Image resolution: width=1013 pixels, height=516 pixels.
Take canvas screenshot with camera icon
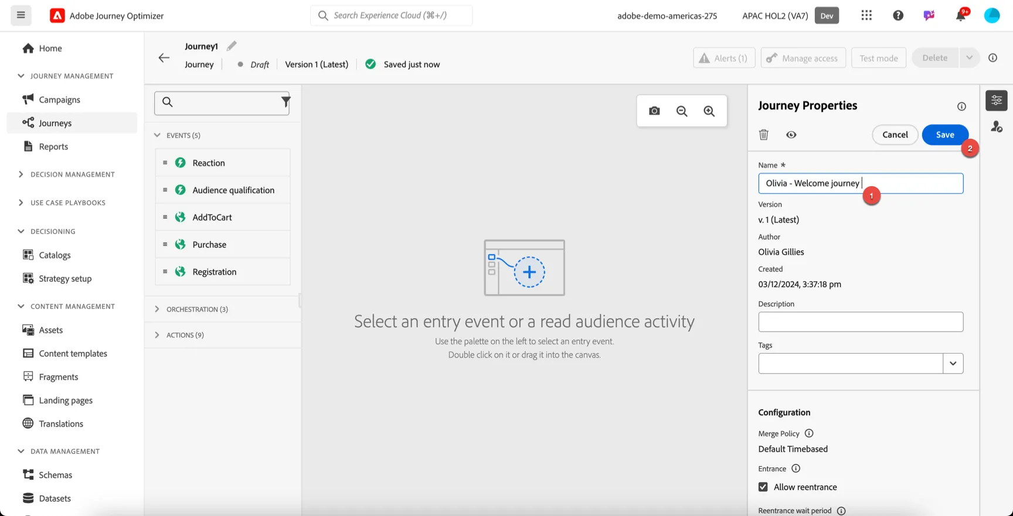tap(654, 111)
